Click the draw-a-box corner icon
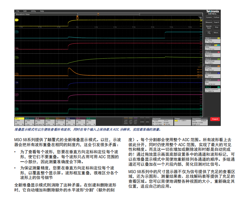This screenshot has height=210, width=249. point(200,18)
